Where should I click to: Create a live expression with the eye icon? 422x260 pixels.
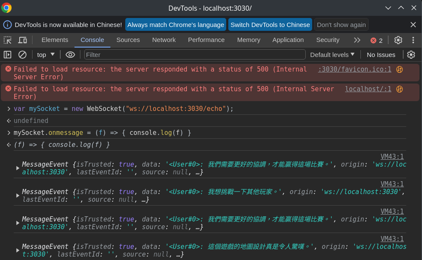[70, 55]
